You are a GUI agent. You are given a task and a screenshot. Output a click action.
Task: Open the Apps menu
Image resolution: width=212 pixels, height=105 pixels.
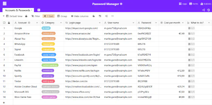pos(183,4)
